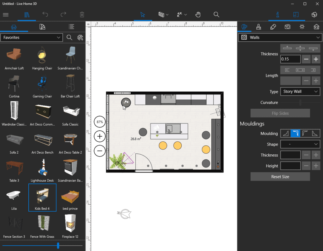
Task: Click the Delete trash icon
Action: (82, 14)
